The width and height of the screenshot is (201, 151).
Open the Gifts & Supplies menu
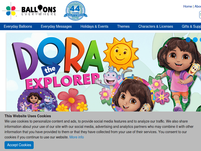click(x=191, y=26)
